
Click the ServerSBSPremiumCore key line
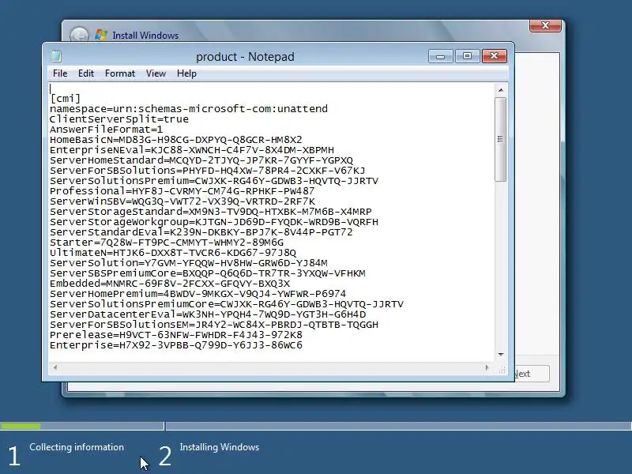click(208, 273)
